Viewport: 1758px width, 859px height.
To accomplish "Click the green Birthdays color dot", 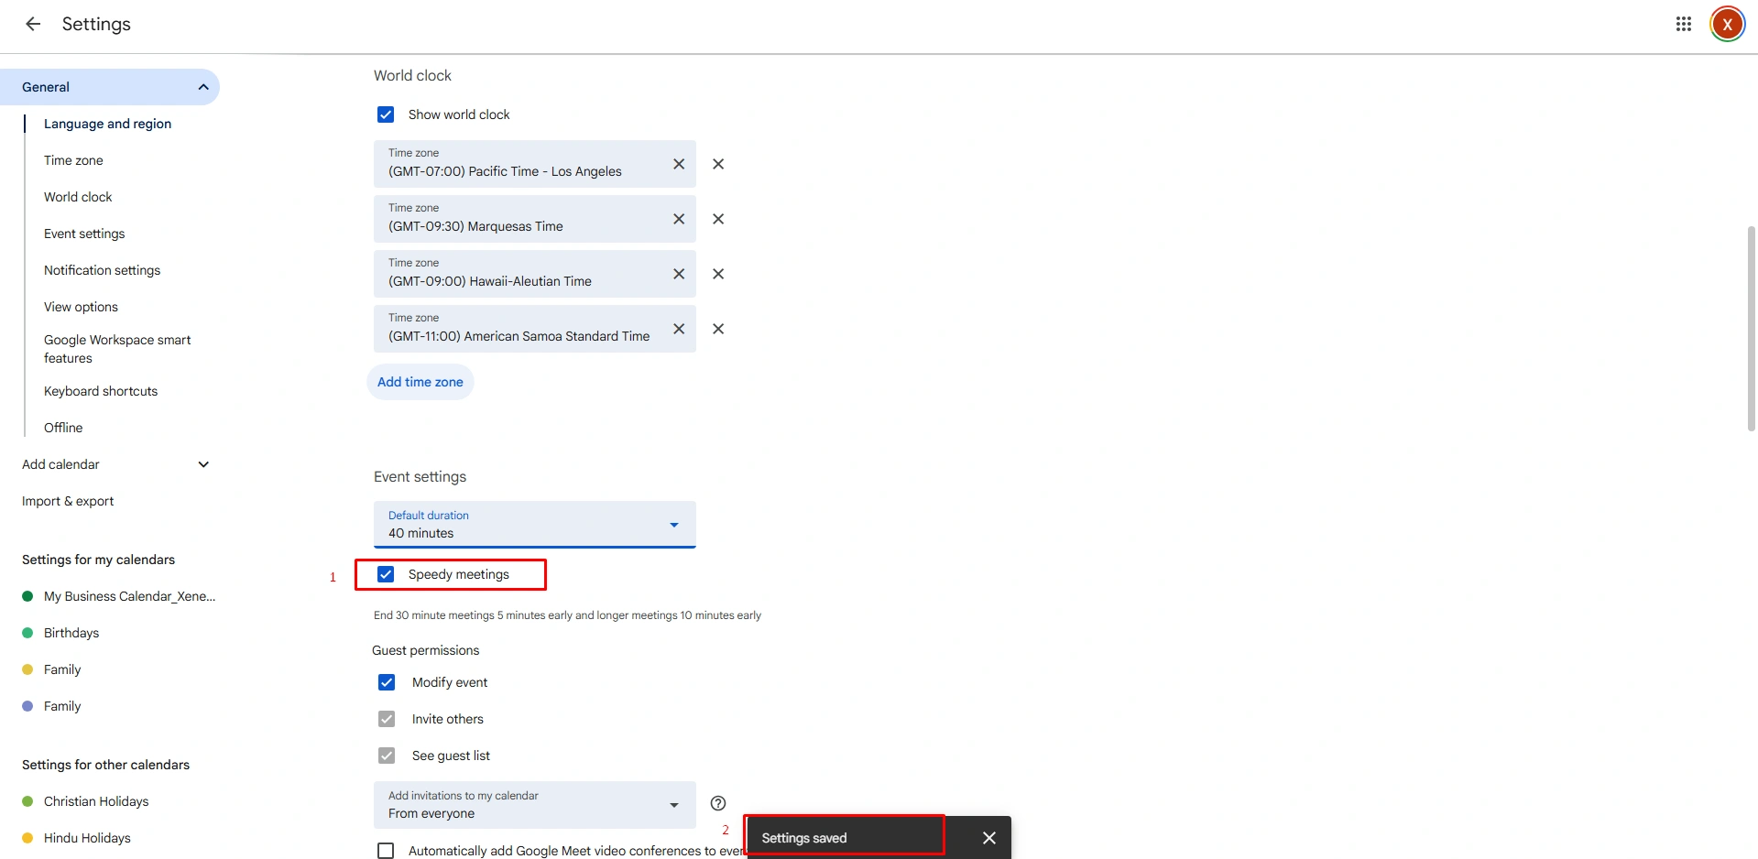I will tap(27, 633).
